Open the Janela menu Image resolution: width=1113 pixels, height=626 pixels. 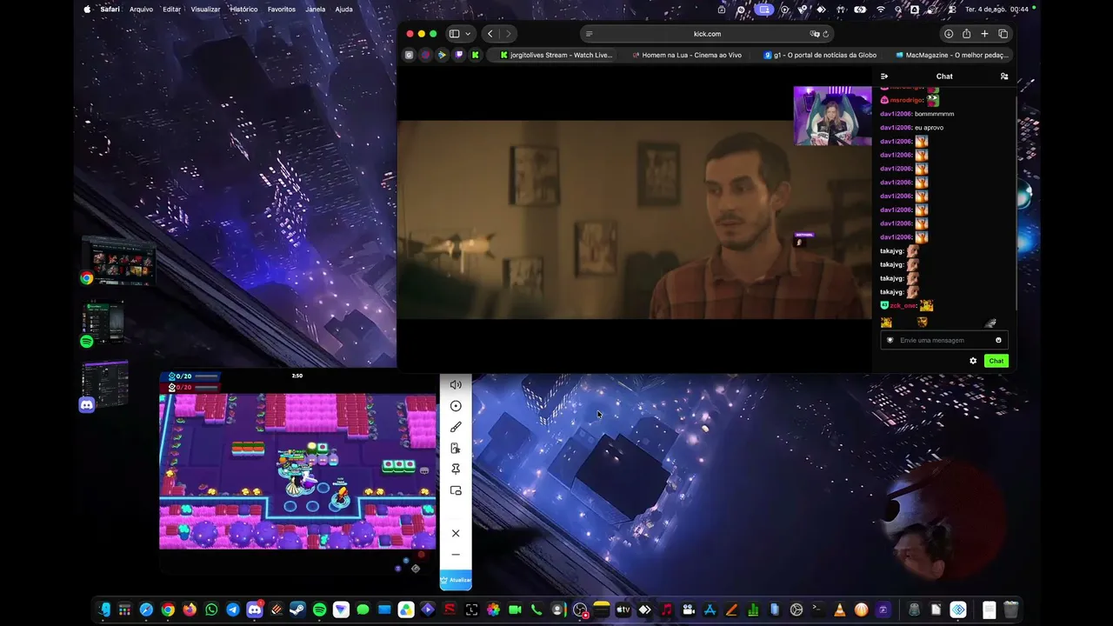(x=316, y=10)
